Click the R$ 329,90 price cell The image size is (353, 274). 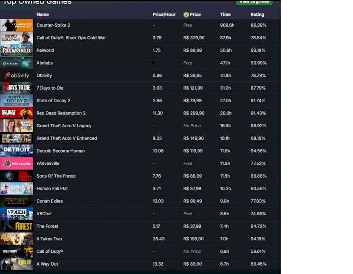pyautogui.click(x=194, y=38)
